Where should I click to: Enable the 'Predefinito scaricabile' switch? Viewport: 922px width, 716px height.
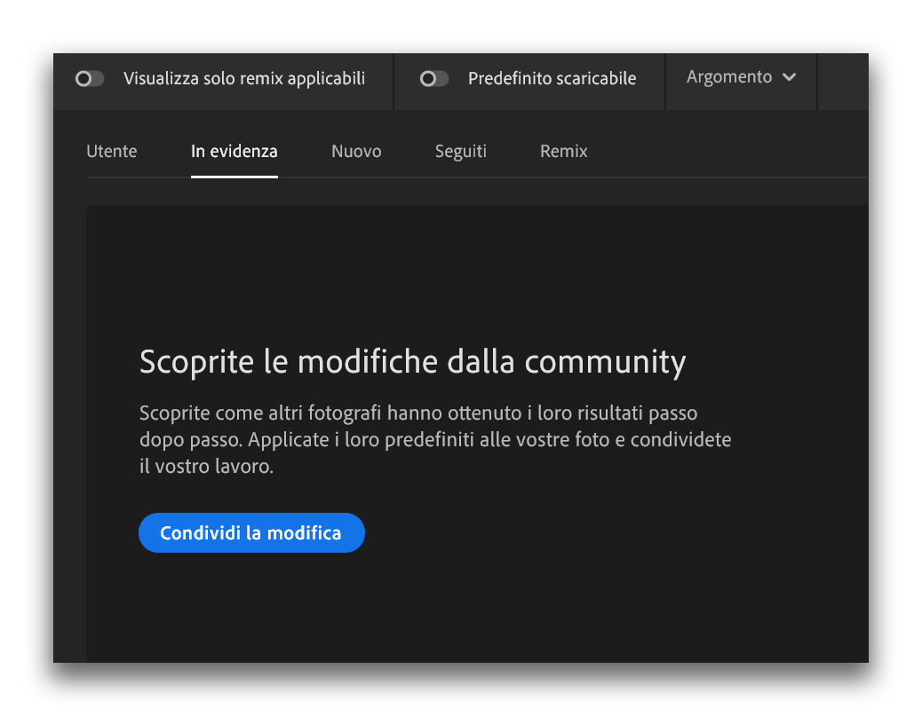[433, 79]
